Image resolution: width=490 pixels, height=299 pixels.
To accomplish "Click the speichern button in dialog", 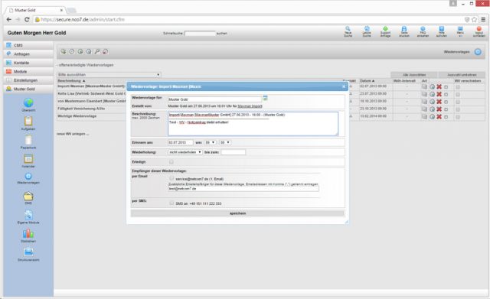I will [237, 213].
